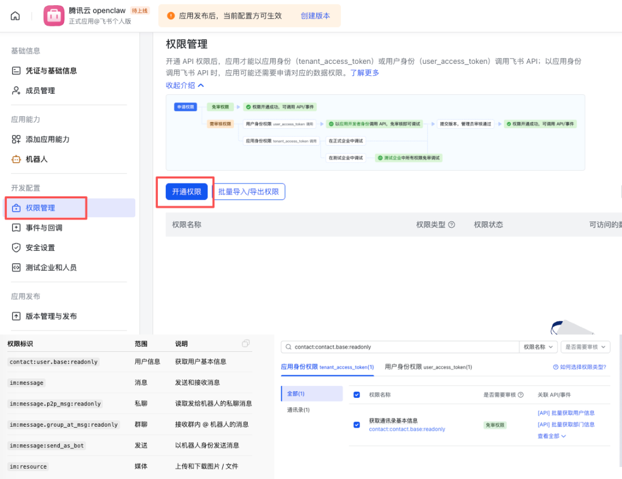Open 测试企业和人员 section
The image size is (622, 479).
pyautogui.click(x=45, y=267)
